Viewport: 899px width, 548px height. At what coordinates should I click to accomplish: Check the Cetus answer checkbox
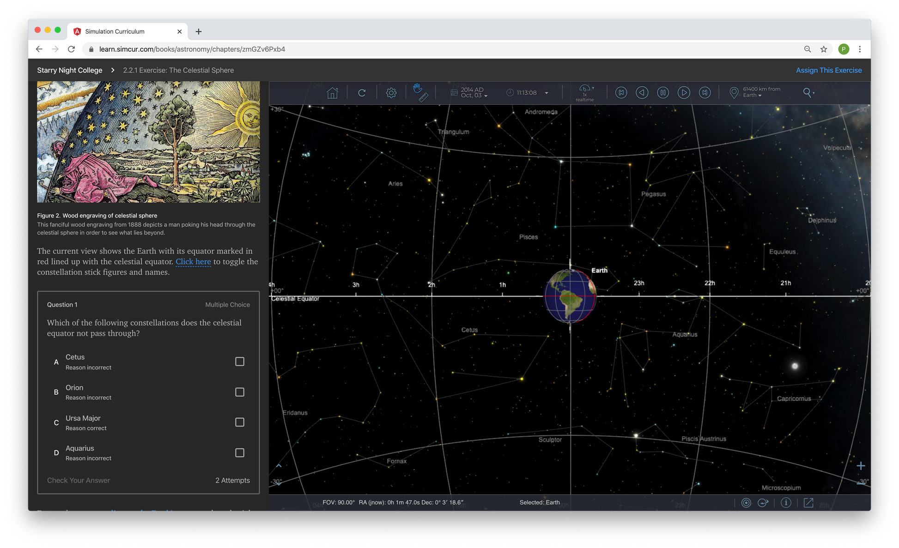click(239, 361)
